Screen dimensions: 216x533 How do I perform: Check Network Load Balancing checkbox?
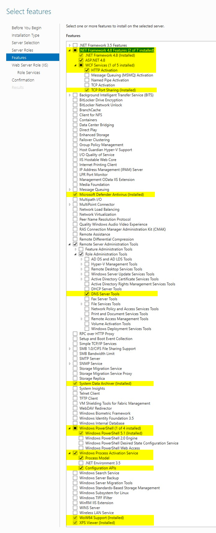tap(75, 209)
